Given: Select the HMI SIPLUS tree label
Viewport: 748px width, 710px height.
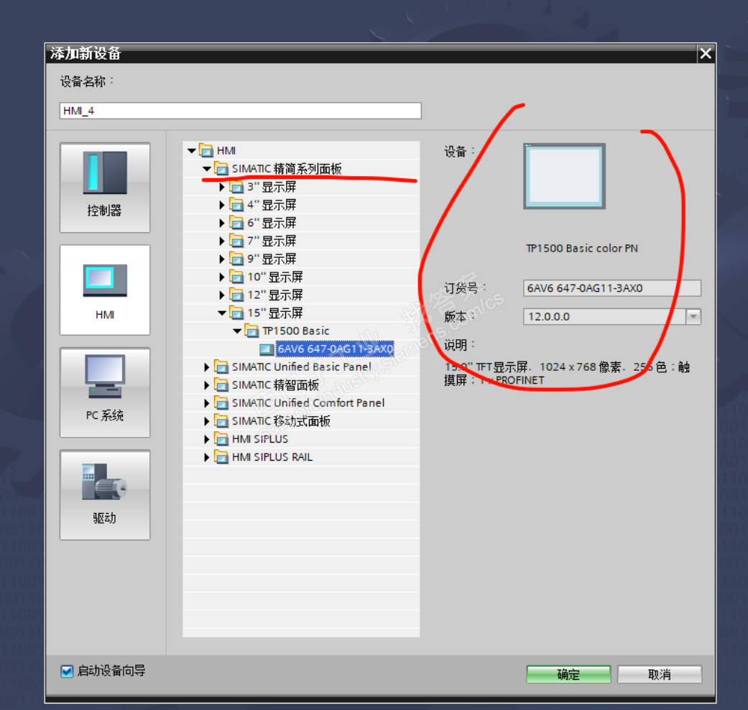Looking at the screenshot, I should click(x=260, y=439).
